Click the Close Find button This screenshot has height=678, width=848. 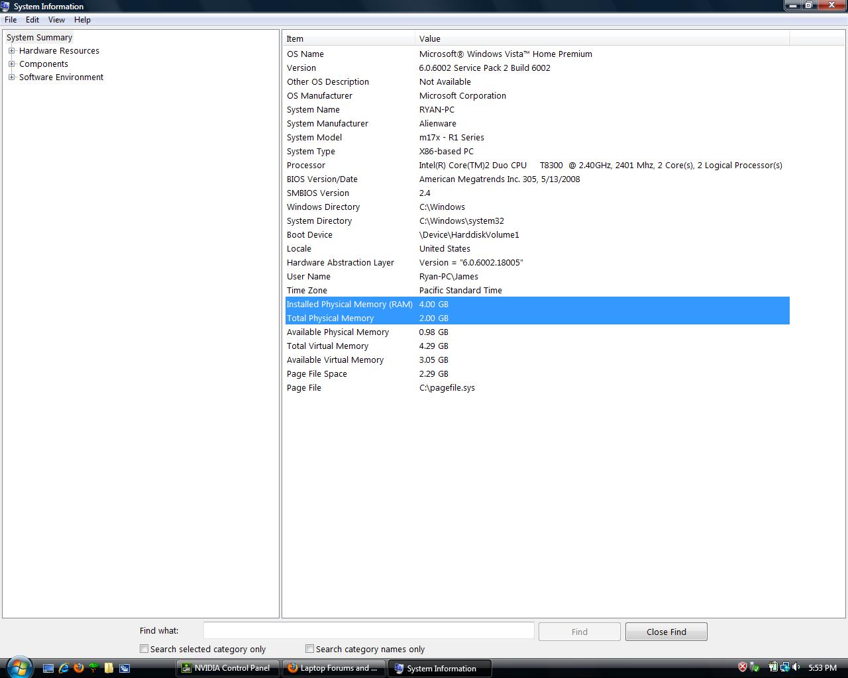click(x=666, y=632)
